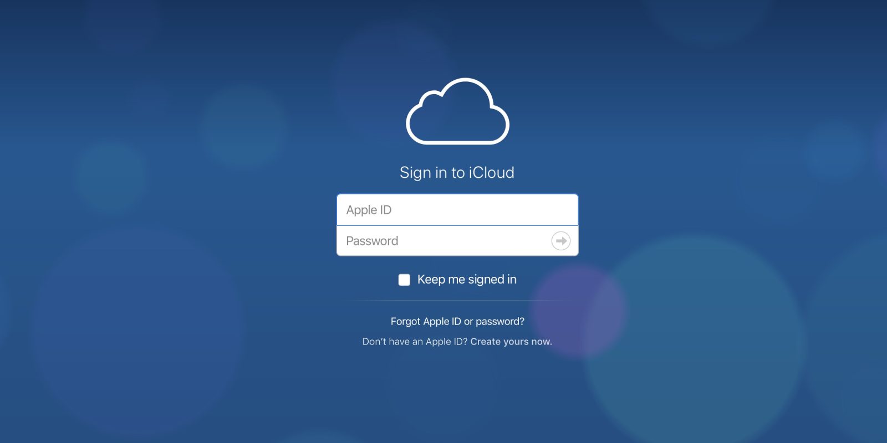Click the 'Keep me signed in' label text
Viewport: 887px width, 443px height.
[466, 280]
